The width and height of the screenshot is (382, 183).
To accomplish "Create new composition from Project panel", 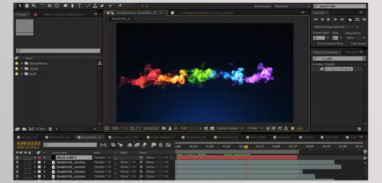I will [x=31, y=129].
